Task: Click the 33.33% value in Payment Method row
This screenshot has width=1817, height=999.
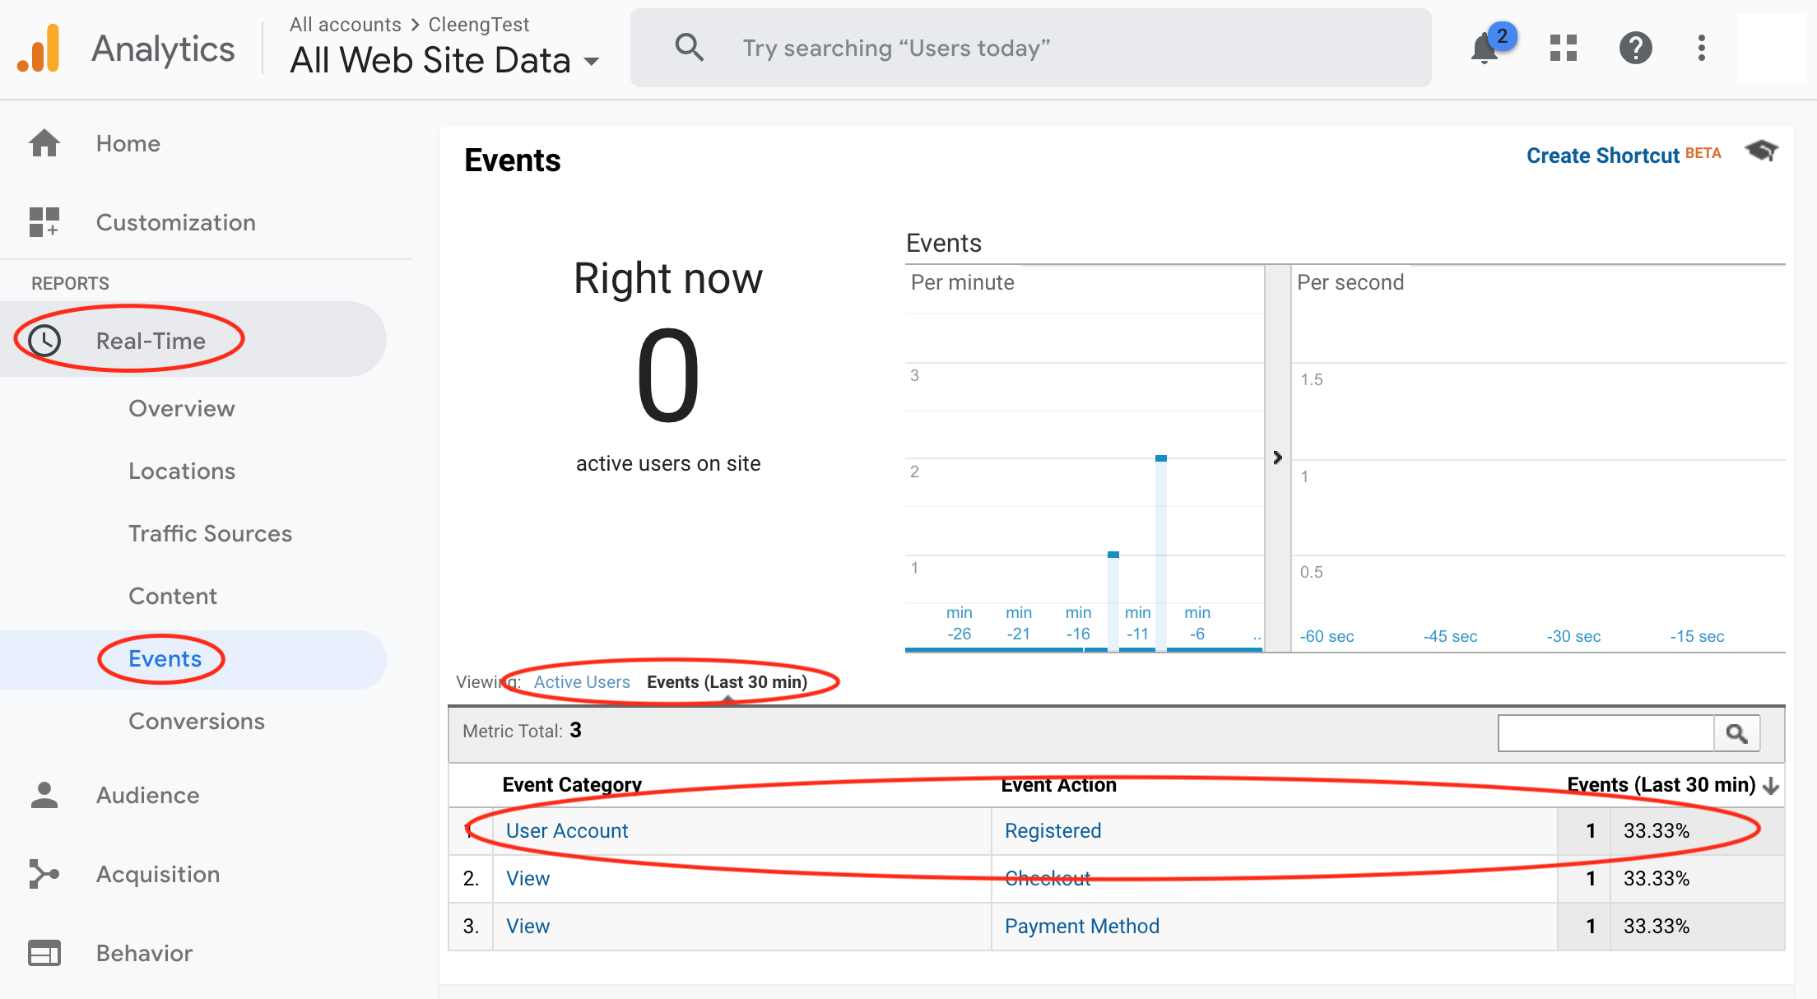Action: click(x=1657, y=927)
